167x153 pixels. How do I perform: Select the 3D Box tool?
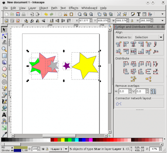(4, 62)
